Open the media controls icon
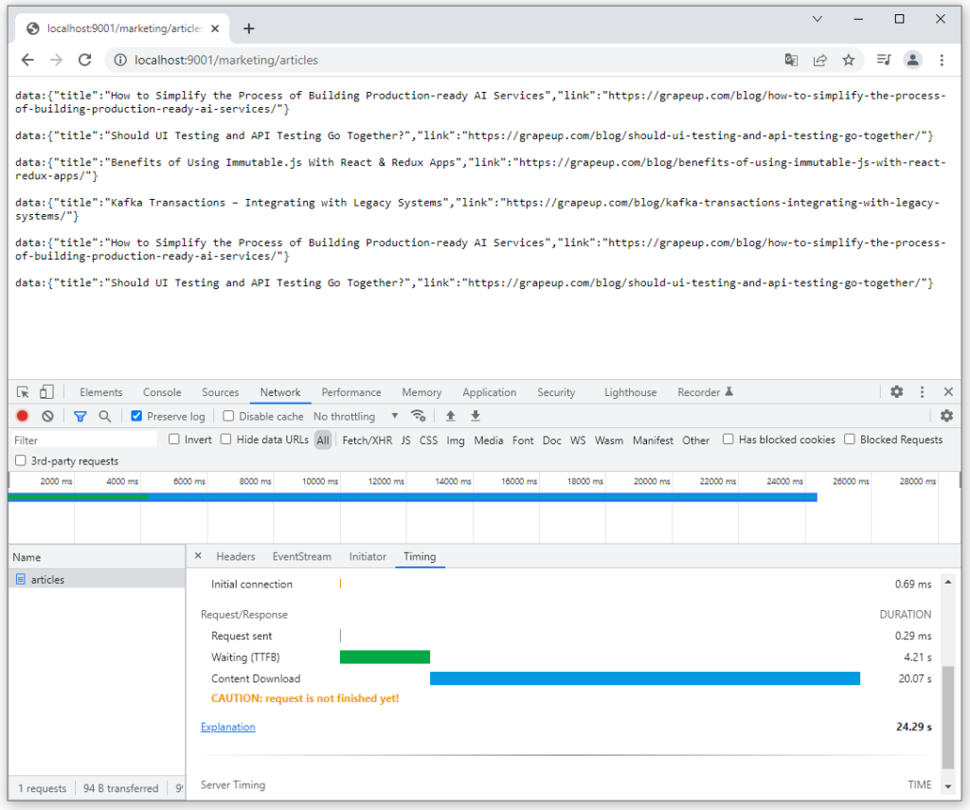Viewport: 970px width, 810px height. (884, 60)
